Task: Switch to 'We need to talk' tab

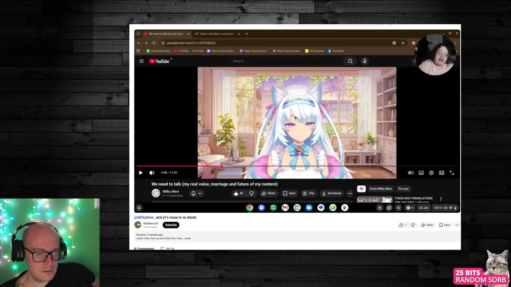Action: 167,34
